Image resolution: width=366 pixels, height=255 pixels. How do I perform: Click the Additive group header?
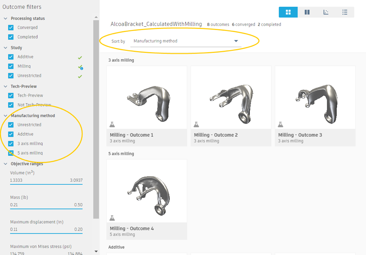[x=116, y=247]
